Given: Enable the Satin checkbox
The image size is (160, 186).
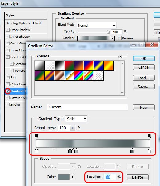Looking at the screenshot, I should pos(8,78).
